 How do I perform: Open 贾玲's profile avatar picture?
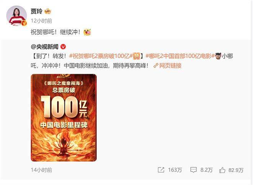[x=16, y=16]
